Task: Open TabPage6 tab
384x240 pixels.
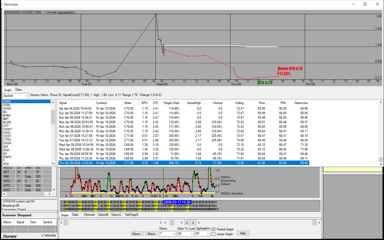Action: pyautogui.click(x=132, y=215)
